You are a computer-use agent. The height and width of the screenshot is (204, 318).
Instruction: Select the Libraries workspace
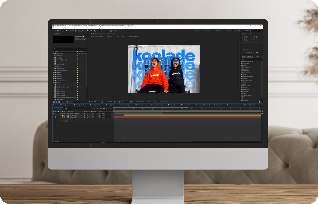pos(228,31)
